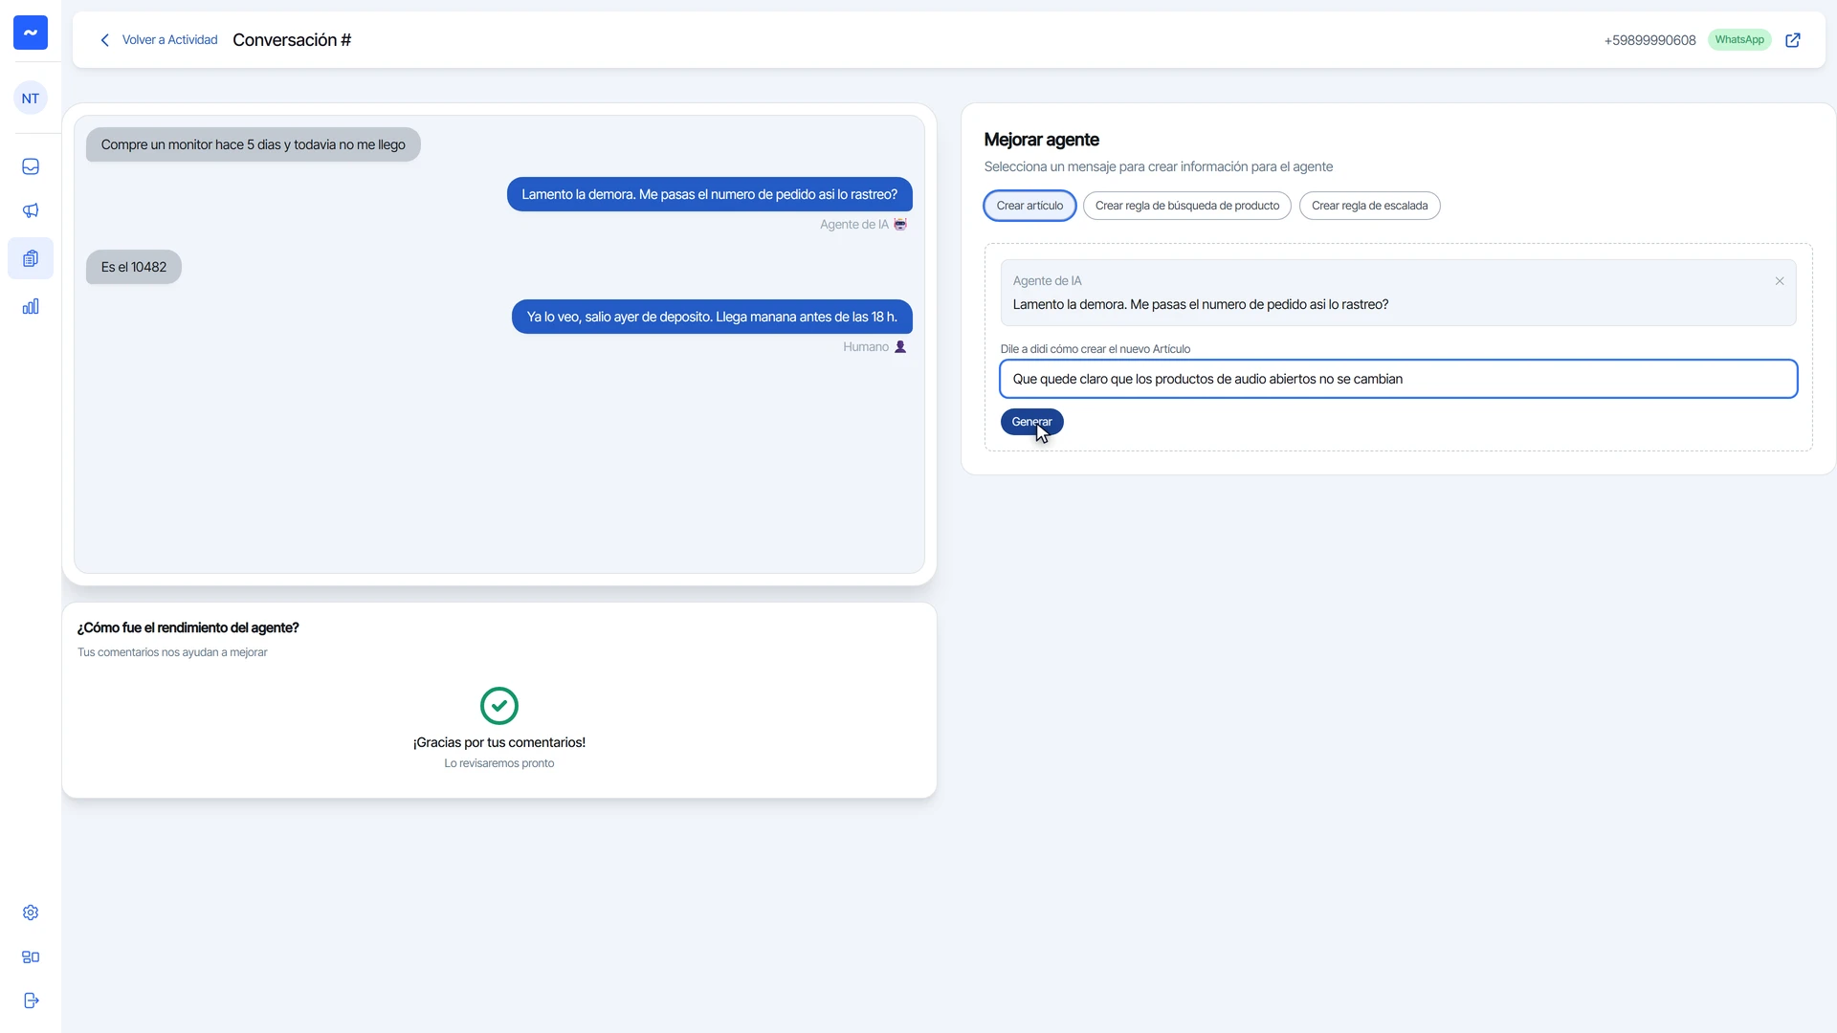
Task: Go back via Volver a Actividad
Action: 169,40
